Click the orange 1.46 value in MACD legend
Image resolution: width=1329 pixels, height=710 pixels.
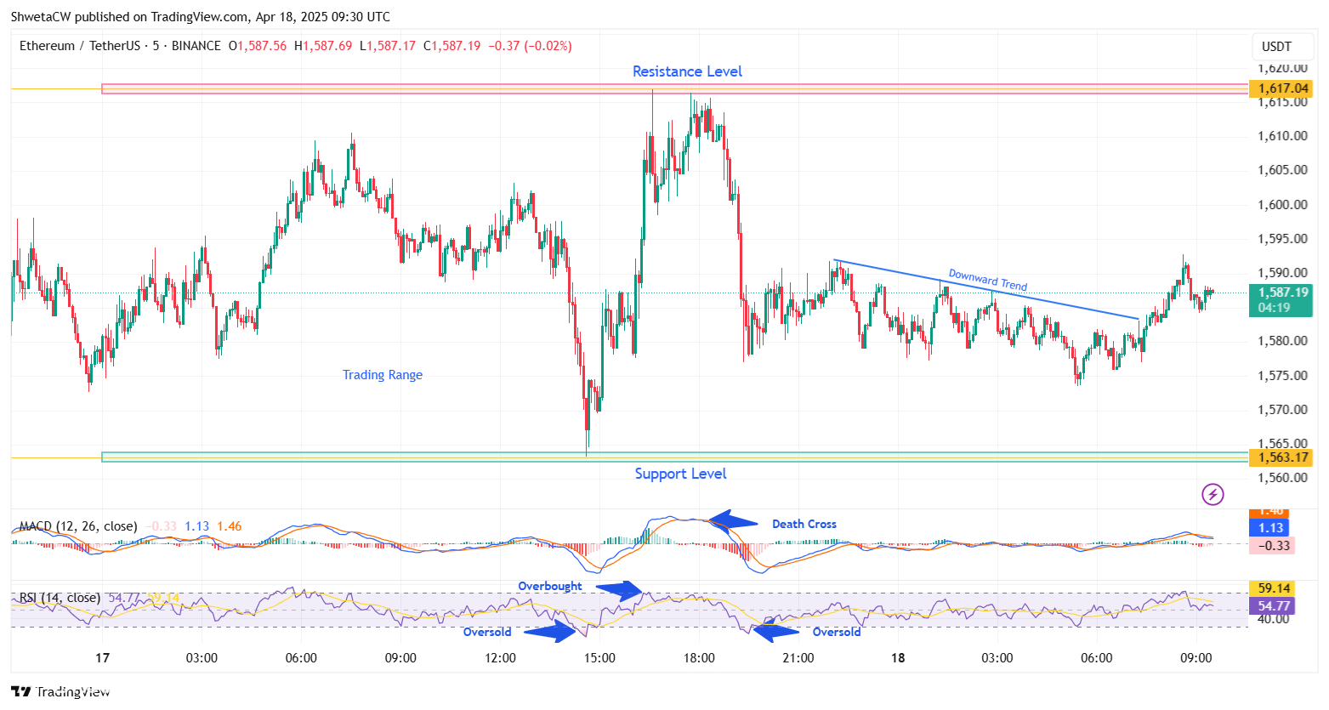(x=230, y=526)
